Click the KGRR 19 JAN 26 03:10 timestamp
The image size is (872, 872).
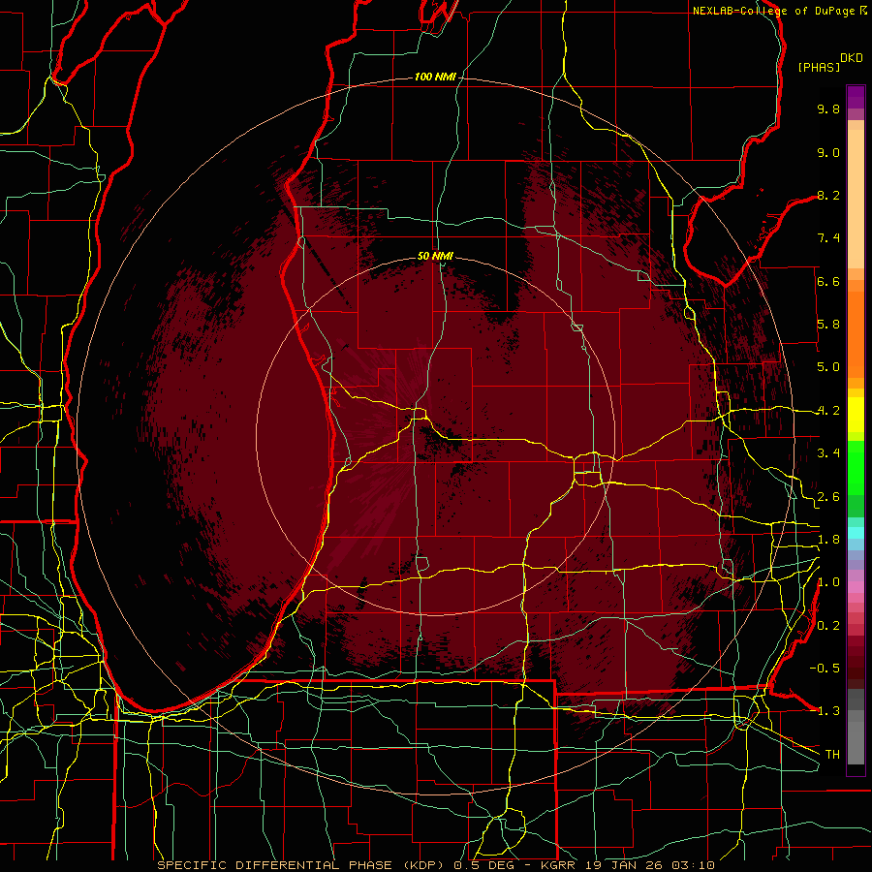(x=627, y=865)
